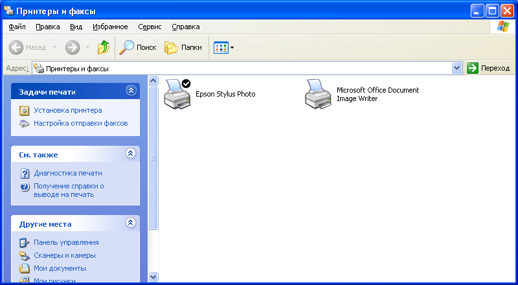Open the Правка menu
518x285 pixels.
47,27
